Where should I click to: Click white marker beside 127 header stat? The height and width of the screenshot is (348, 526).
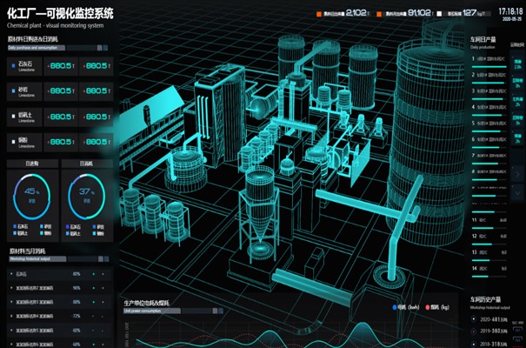[439, 14]
